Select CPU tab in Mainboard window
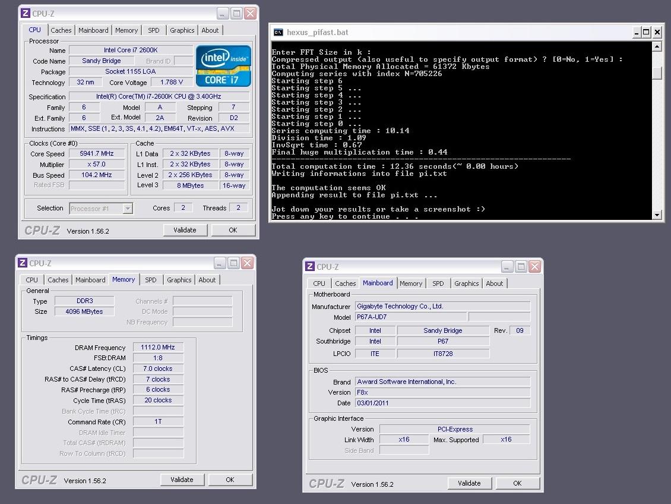This screenshot has width=671, height=504. [319, 283]
